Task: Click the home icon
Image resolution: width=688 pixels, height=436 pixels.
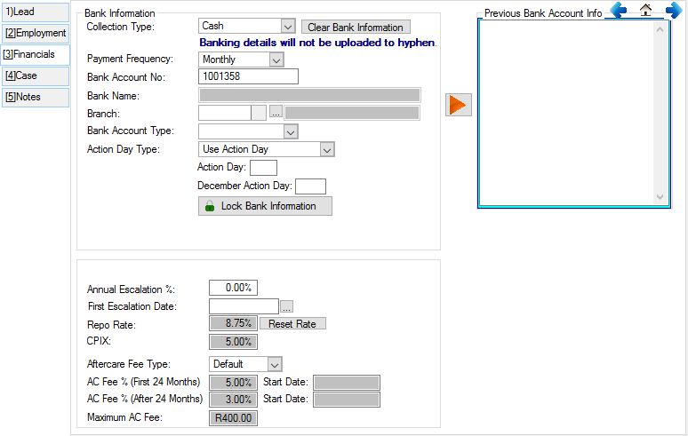Action: coord(646,10)
